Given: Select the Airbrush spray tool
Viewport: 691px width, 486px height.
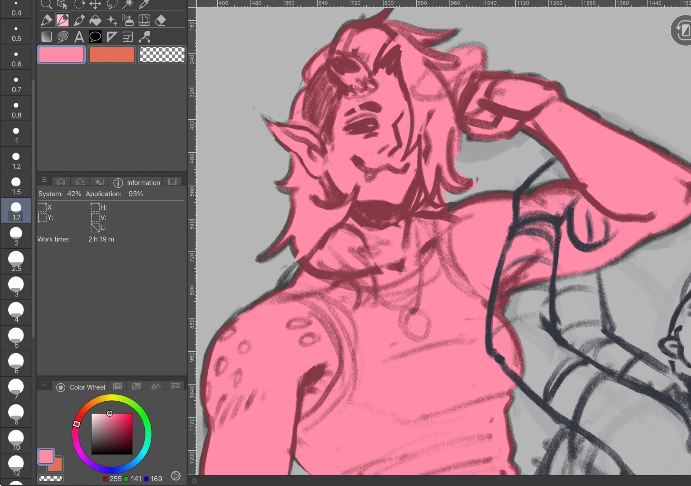Looking at the screenshot, I should pyautogui.click(x=128, y=20).
